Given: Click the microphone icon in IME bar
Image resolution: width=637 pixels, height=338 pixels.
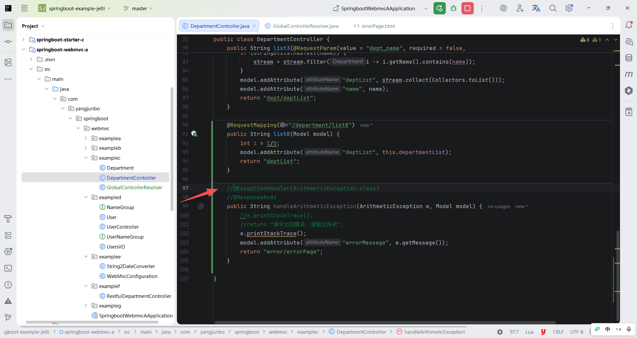Looking at the screenshot, I should pos(629,329).
